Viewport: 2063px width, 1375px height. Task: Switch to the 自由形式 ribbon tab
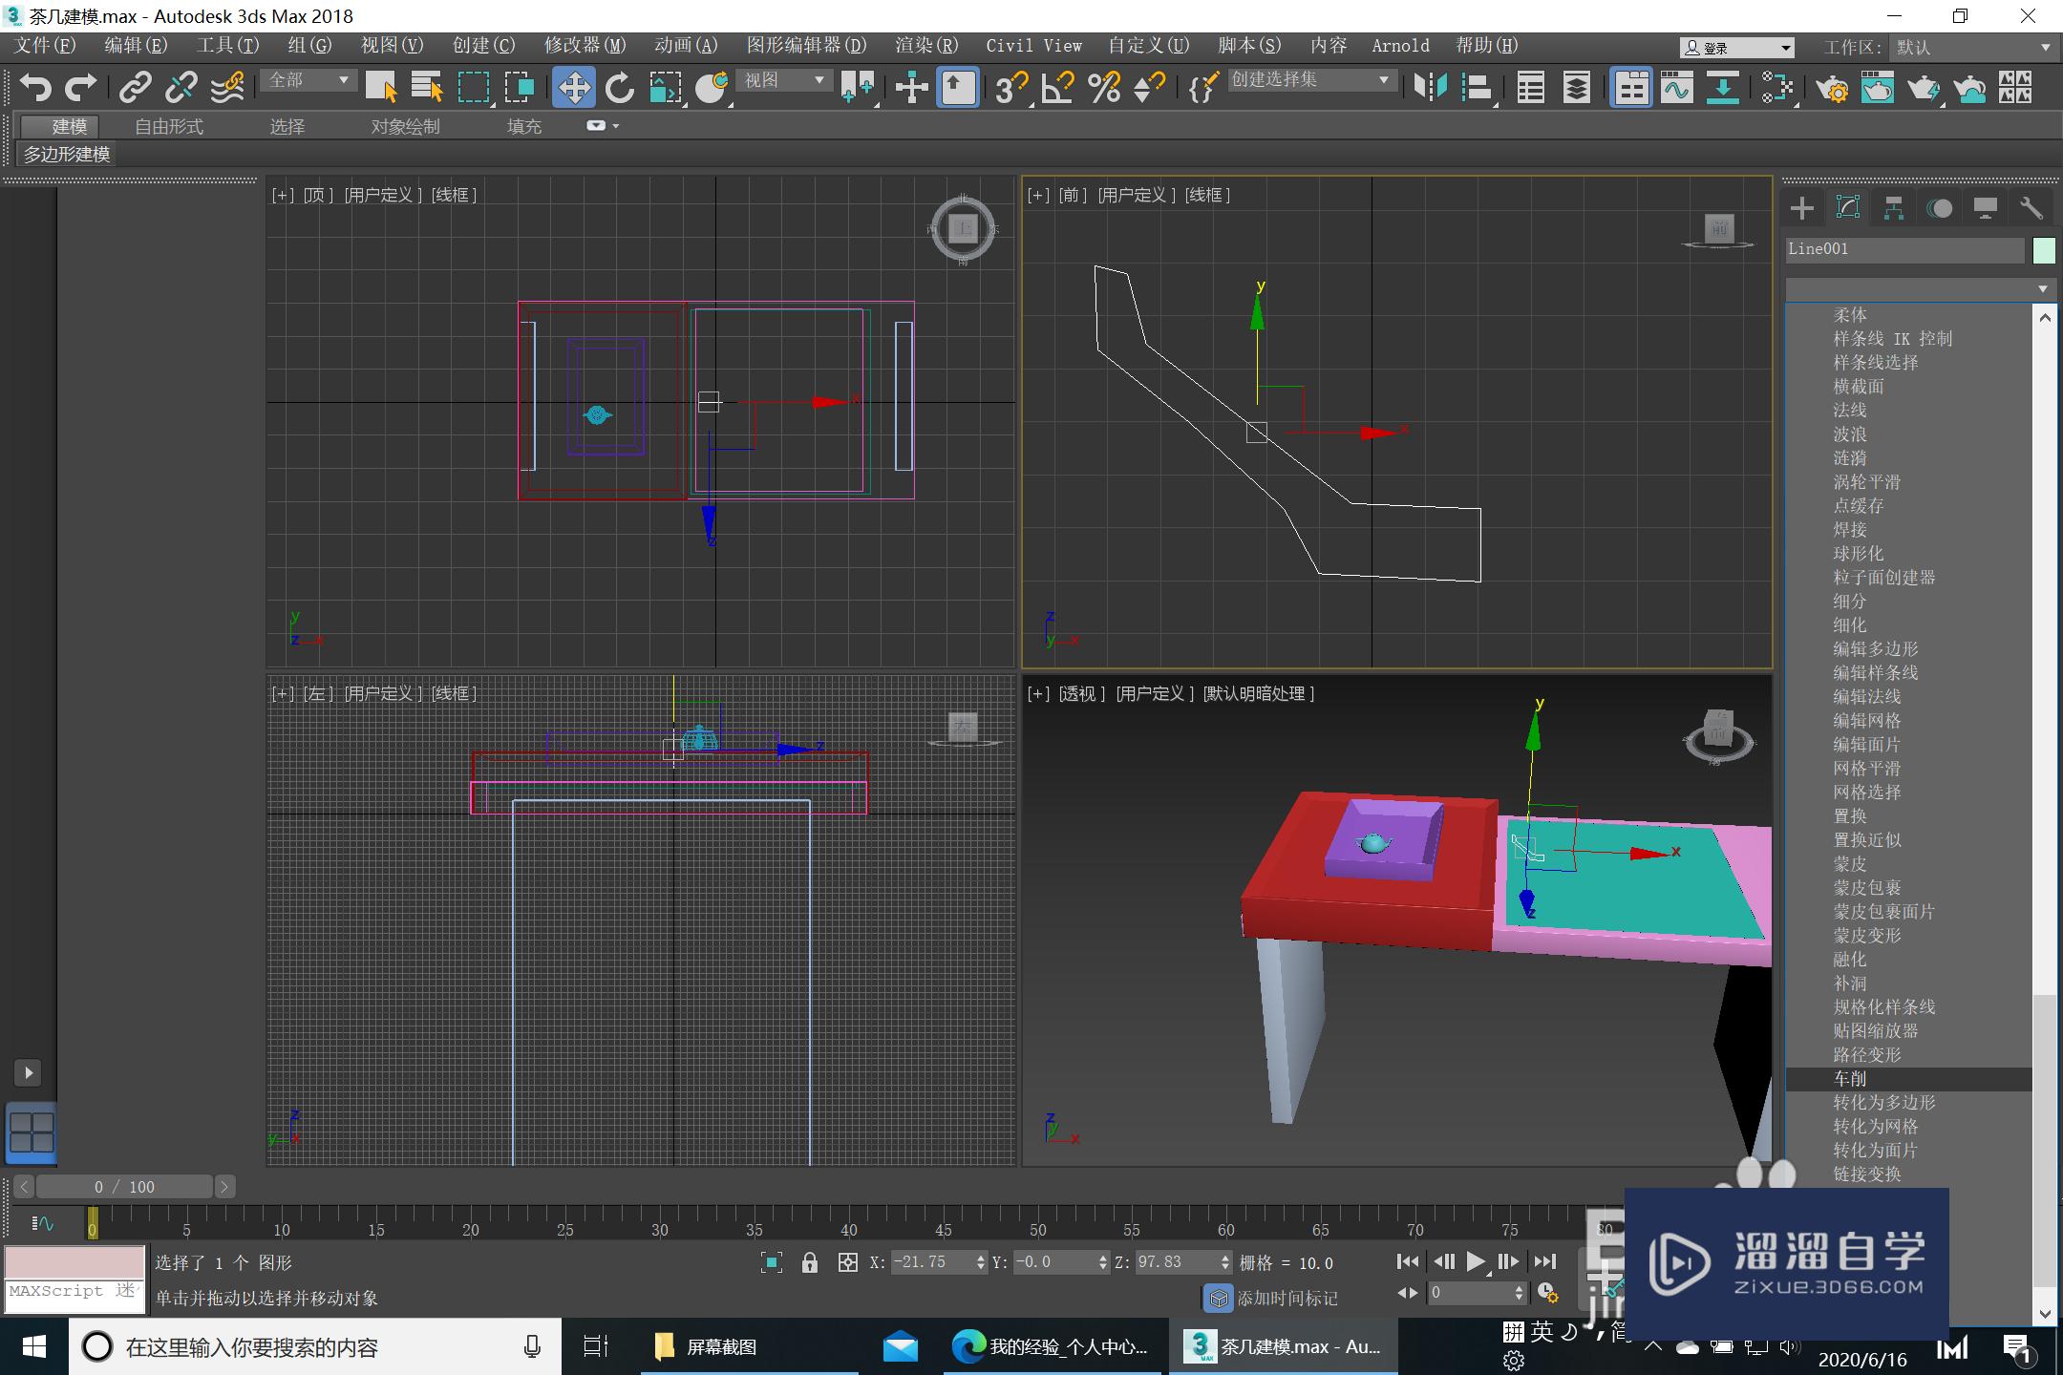169,126
